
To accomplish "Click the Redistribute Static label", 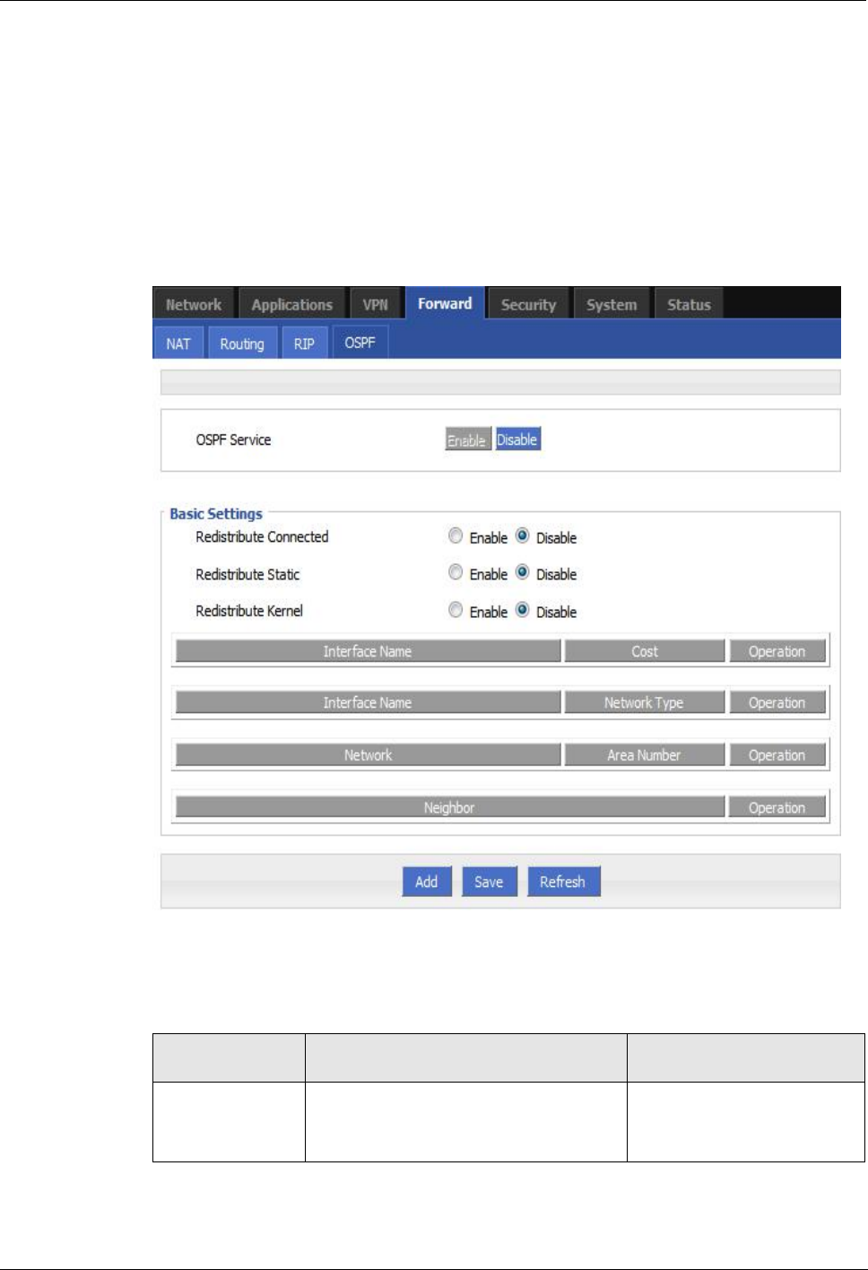I will click(x=247, y=574).
